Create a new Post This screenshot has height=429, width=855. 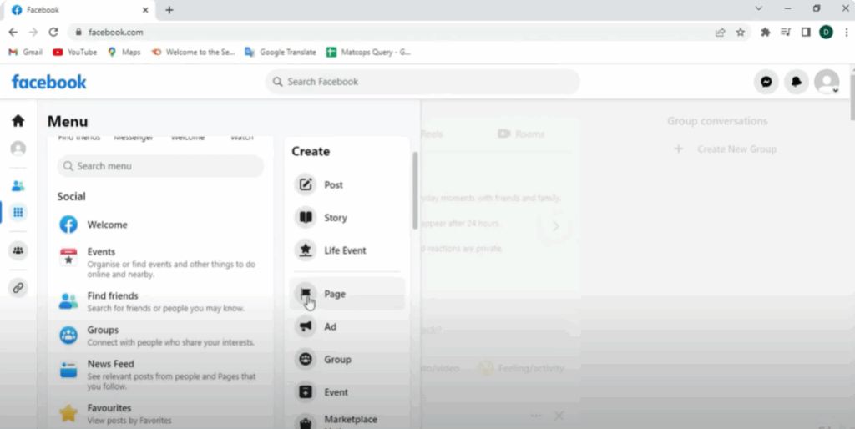click(x=347, y=184)
